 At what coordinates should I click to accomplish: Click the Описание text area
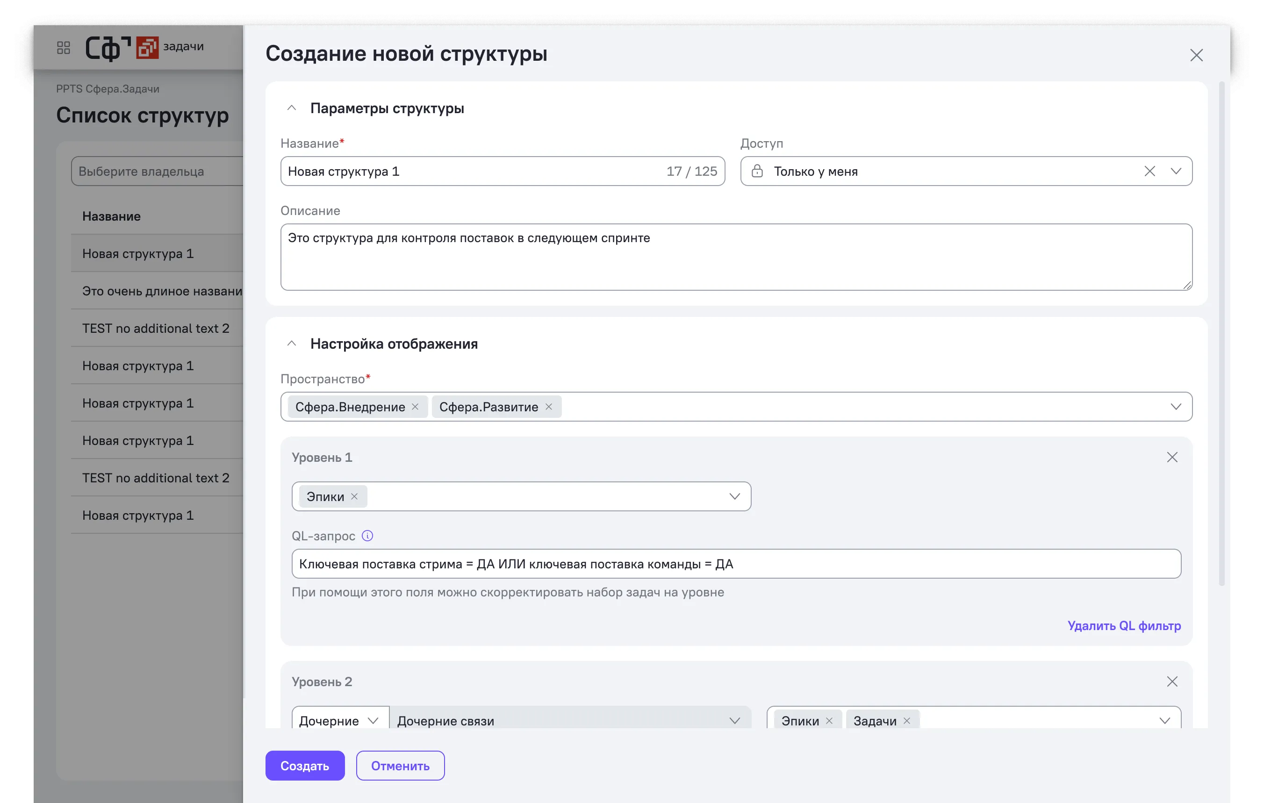736,257
